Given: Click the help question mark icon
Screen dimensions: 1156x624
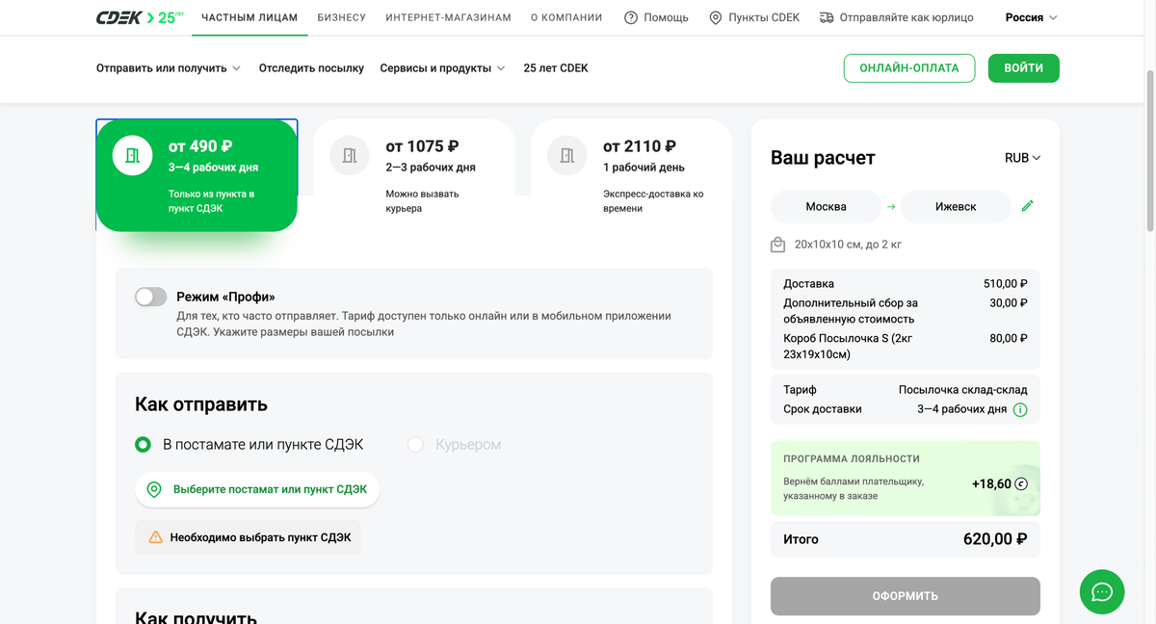Looking at the screenshot, I should (631, 17).
